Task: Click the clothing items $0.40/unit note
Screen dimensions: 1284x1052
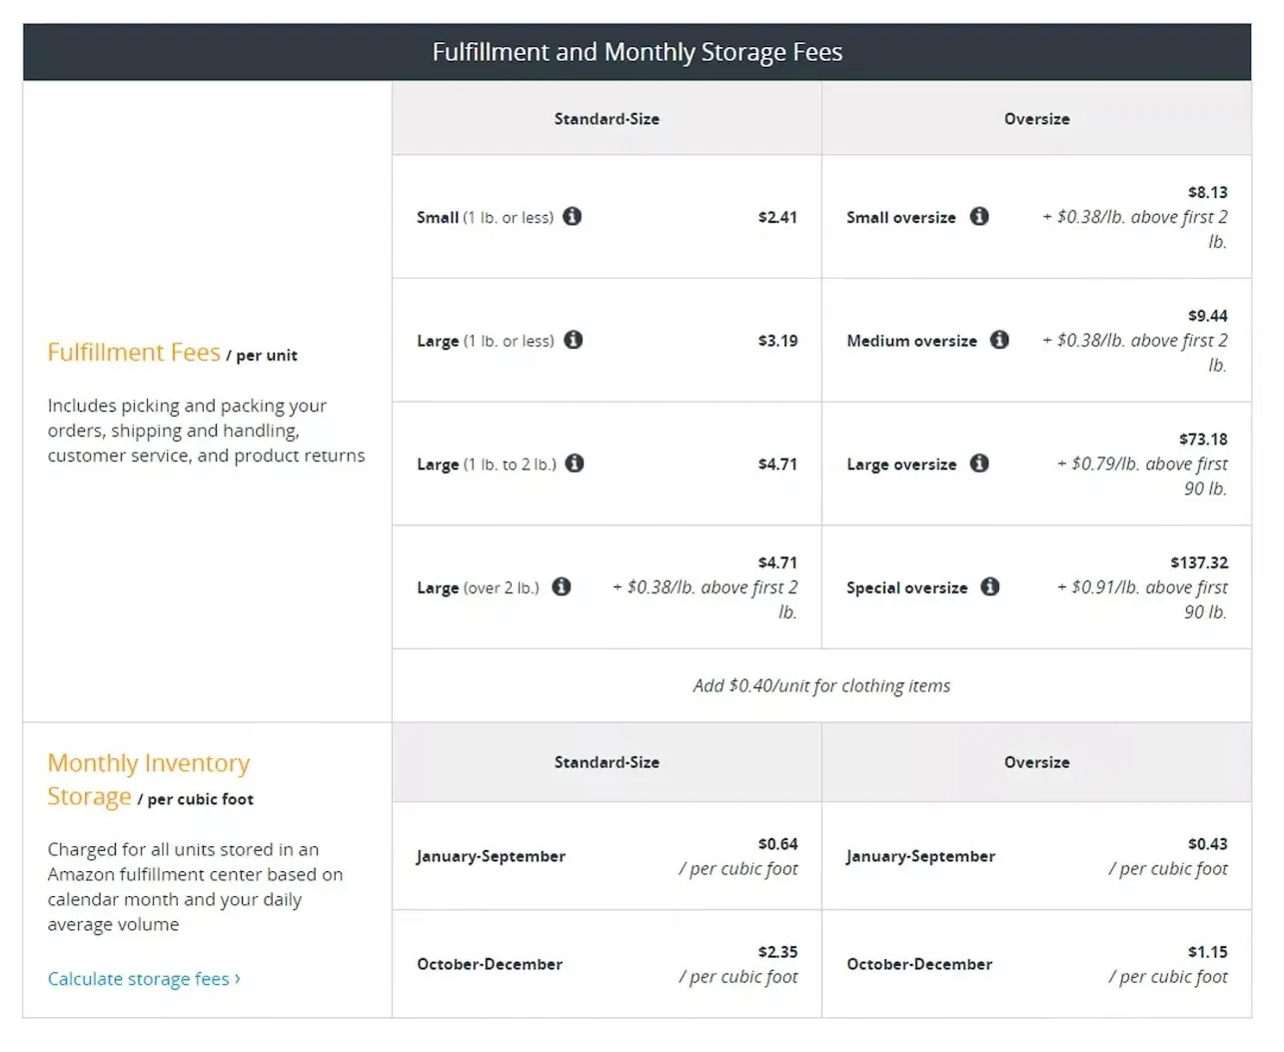Action: click(821, 685)
